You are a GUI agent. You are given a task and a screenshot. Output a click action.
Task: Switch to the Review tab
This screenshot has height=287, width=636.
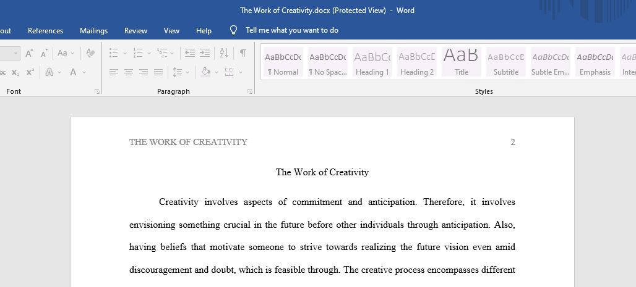[136, 31]
